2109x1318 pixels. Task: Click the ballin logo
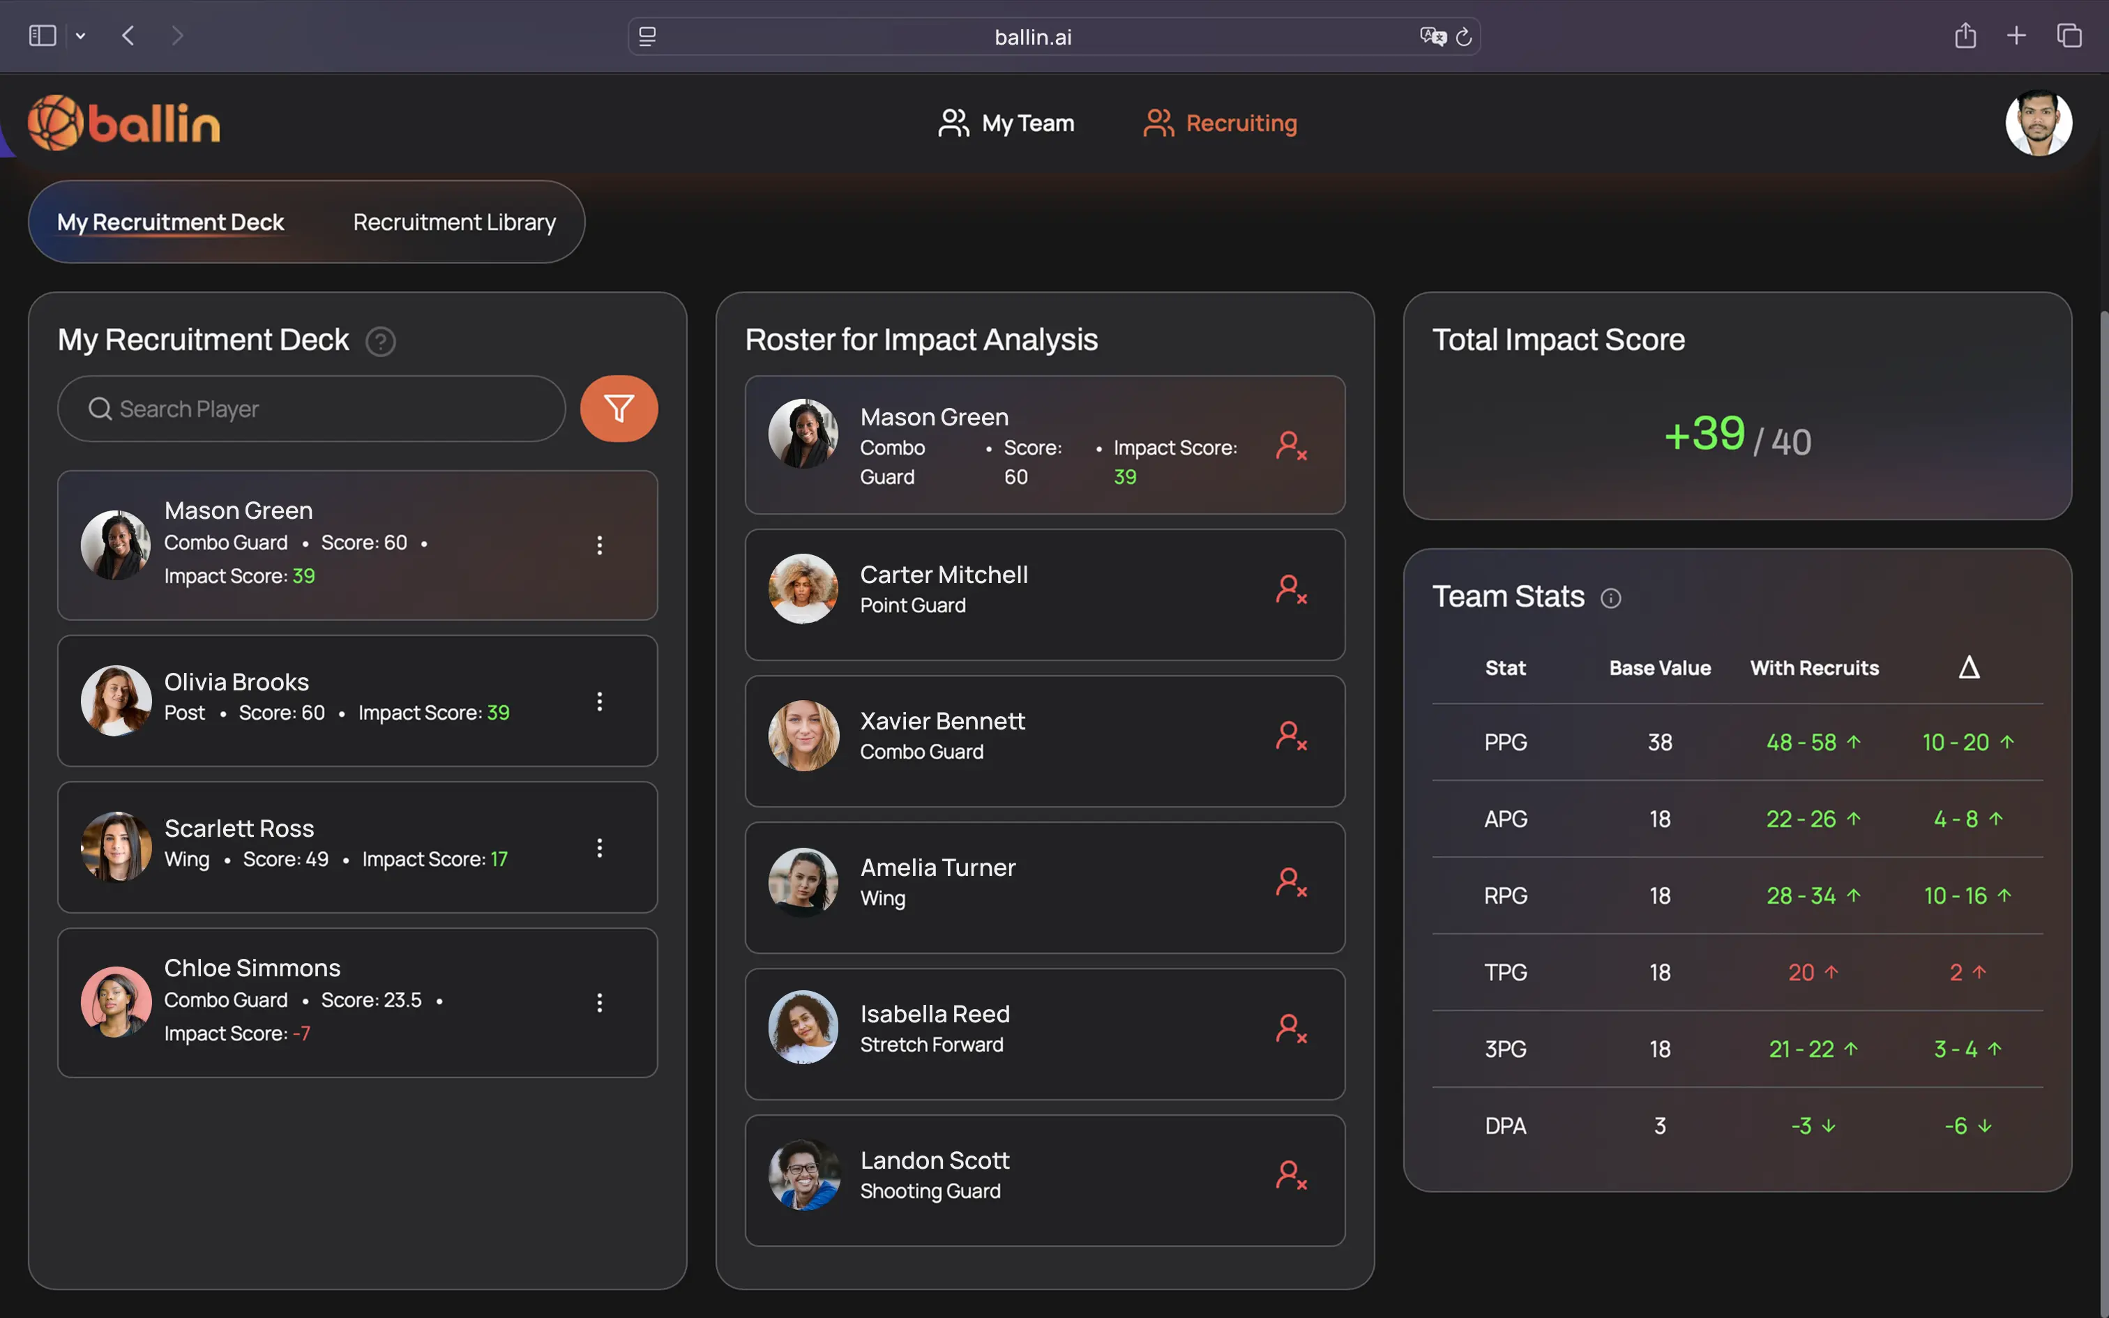(x=123, y=123)
